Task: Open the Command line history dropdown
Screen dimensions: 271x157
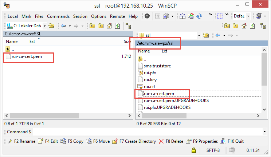Action: tap(264, 132)
